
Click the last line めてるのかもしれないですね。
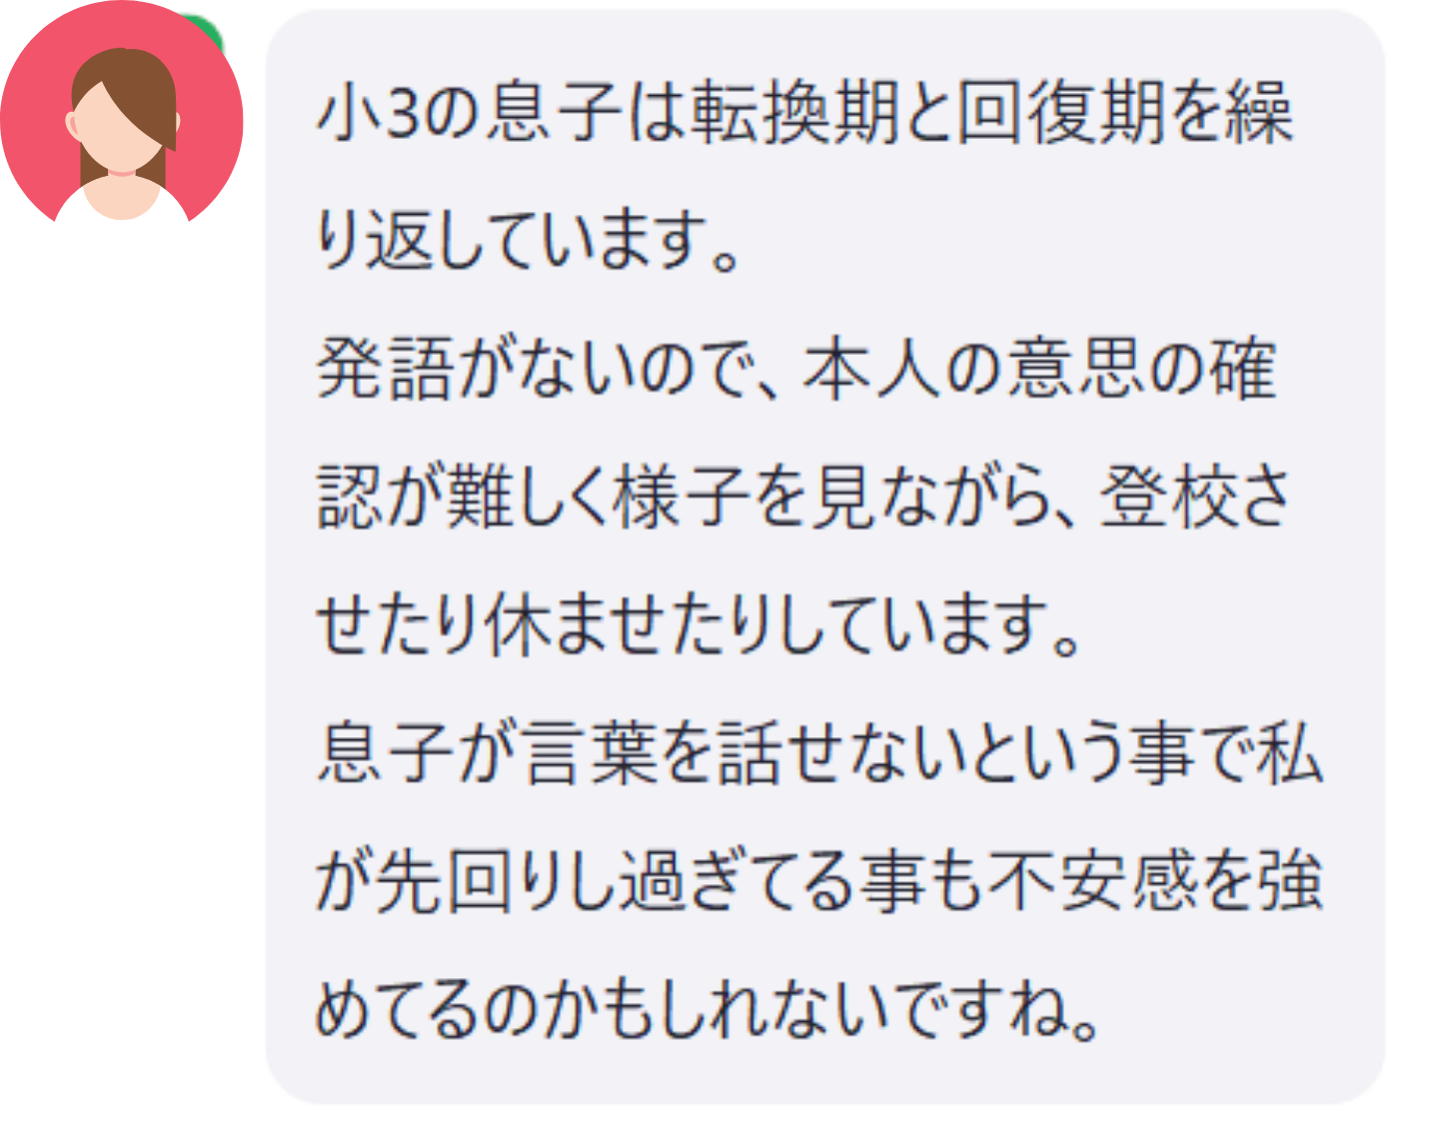[708, 1008]
